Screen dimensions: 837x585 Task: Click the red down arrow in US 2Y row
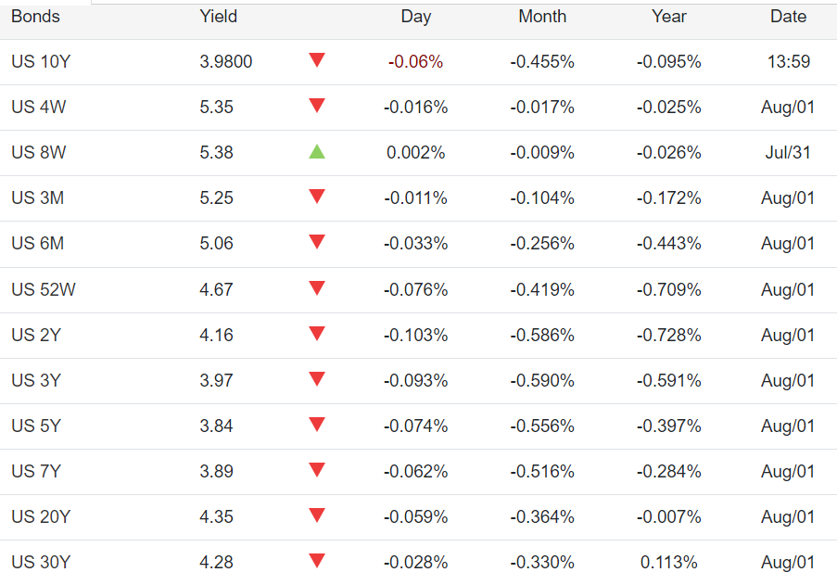[x=317, y=333]
